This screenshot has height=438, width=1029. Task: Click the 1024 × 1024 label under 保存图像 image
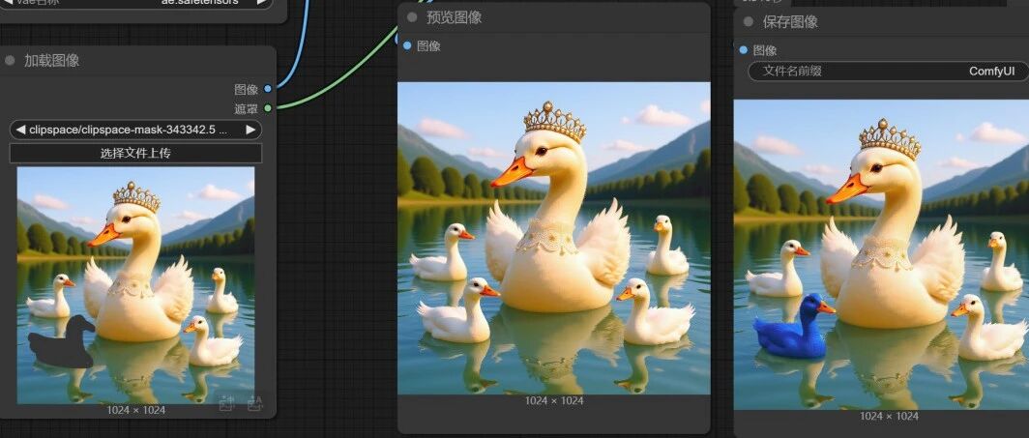(x=889, y=417)
